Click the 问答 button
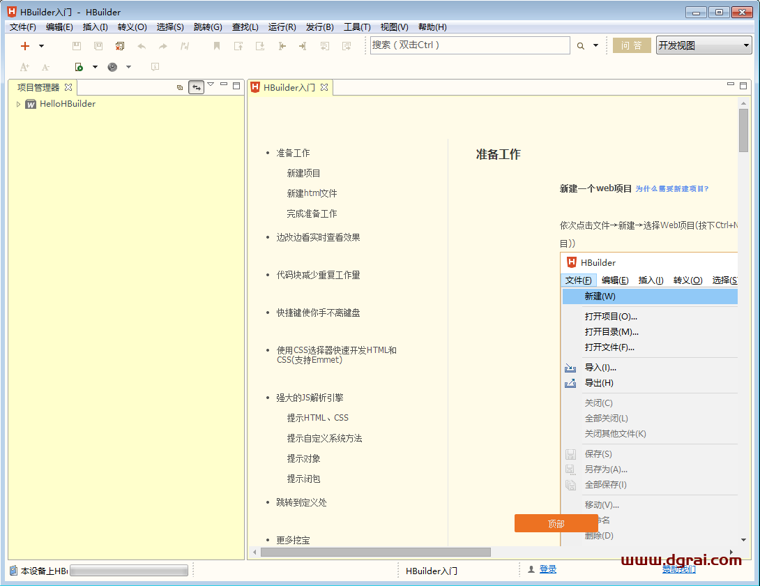The width and height of the screenshot is (760, 586). pos(632,45)
